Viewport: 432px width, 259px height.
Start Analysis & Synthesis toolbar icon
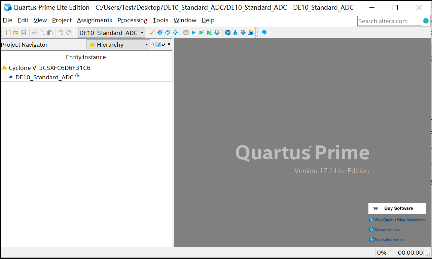(209, 33)
